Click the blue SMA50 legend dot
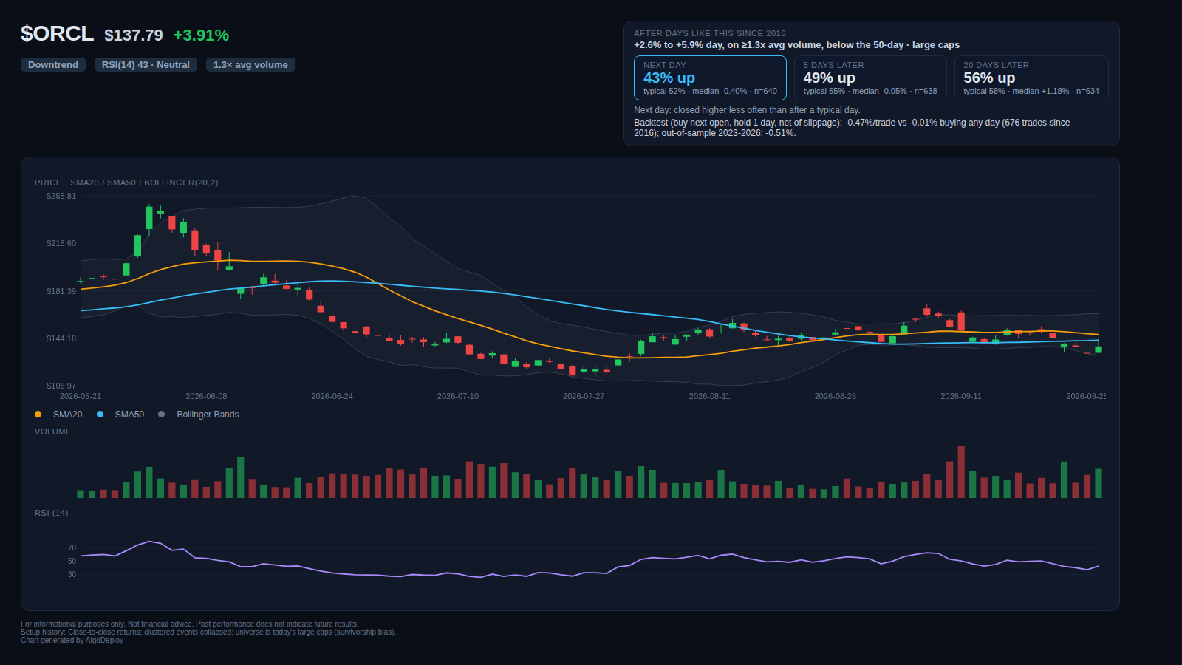 click(x=100, y=415)
